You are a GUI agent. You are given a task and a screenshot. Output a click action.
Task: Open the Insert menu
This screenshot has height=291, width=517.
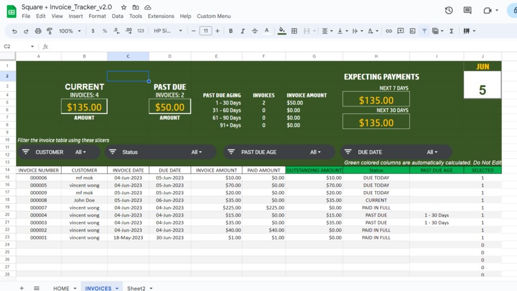(76, 16)
